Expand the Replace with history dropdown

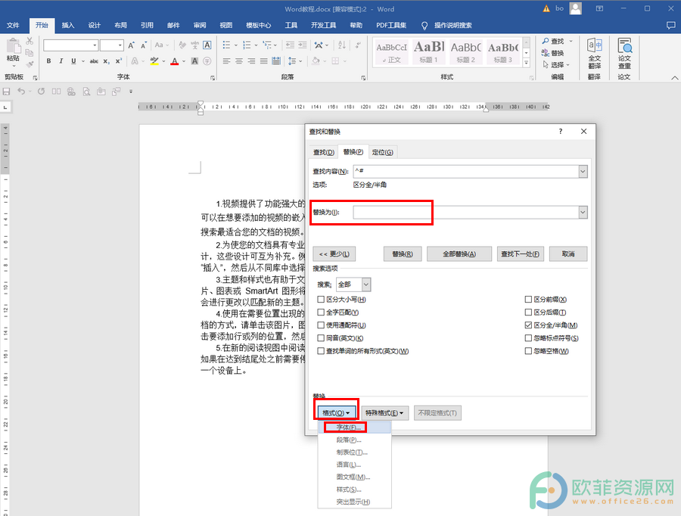pos(583,213)
